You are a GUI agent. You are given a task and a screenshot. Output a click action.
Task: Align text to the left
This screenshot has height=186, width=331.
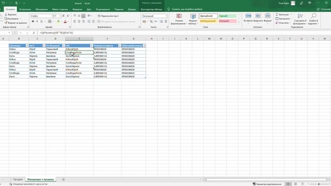[74, 22]
